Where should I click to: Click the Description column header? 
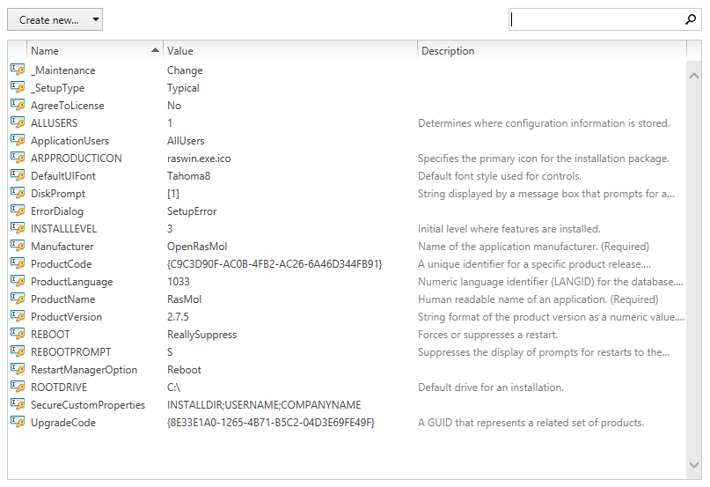coord(550,51)
